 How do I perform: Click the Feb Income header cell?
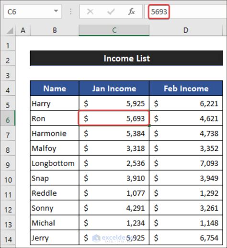[186, 88]
